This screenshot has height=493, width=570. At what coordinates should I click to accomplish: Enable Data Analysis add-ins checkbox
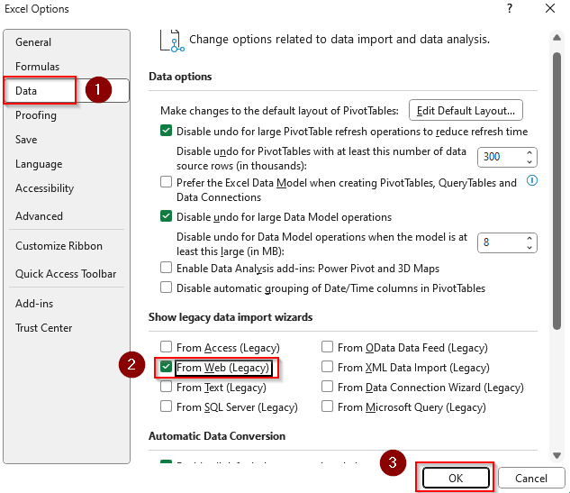[x=166, y=268]
